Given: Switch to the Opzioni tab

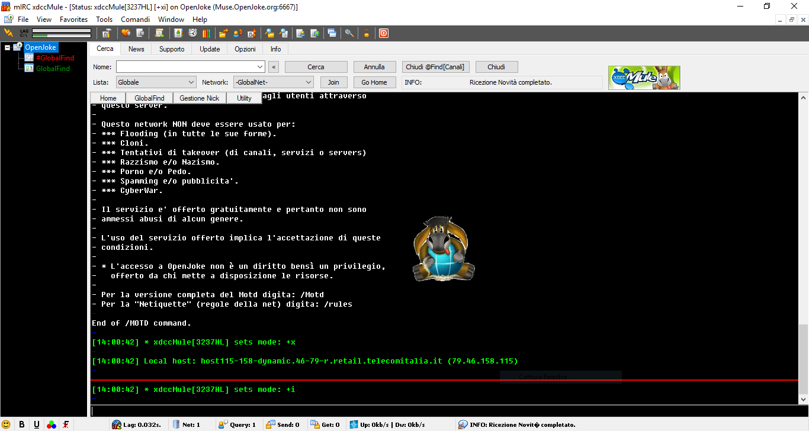Looking at the screenshot, I should (245, 49).
